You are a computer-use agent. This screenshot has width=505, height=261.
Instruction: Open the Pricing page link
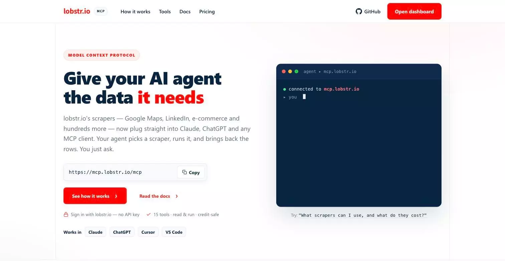pyautogui.click(x=207, y=12)
